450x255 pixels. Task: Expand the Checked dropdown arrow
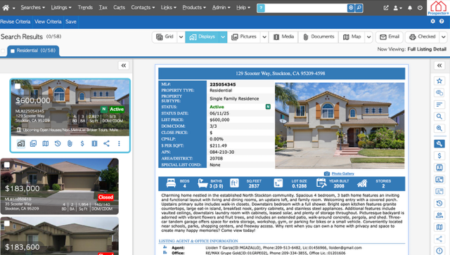pos(444,37)
